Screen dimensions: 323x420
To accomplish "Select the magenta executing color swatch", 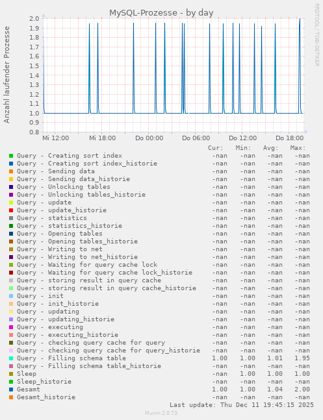I will coord(11,327).
